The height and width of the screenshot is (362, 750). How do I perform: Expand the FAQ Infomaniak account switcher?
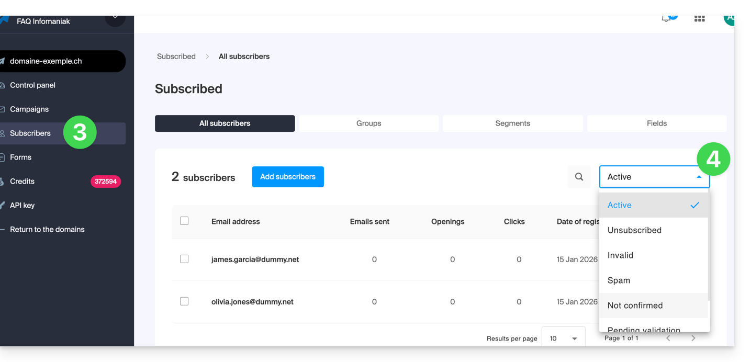pyautogui.click(x=115, y=19)
